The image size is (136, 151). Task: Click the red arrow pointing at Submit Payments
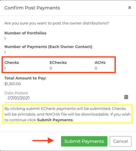click(43, 141)
